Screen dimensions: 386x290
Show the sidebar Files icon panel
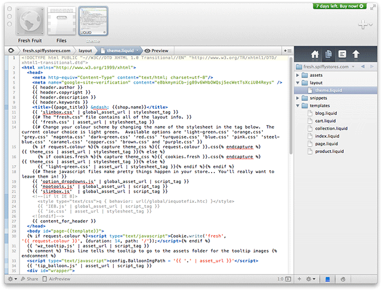pyautogui.click(x=328, y=54)
